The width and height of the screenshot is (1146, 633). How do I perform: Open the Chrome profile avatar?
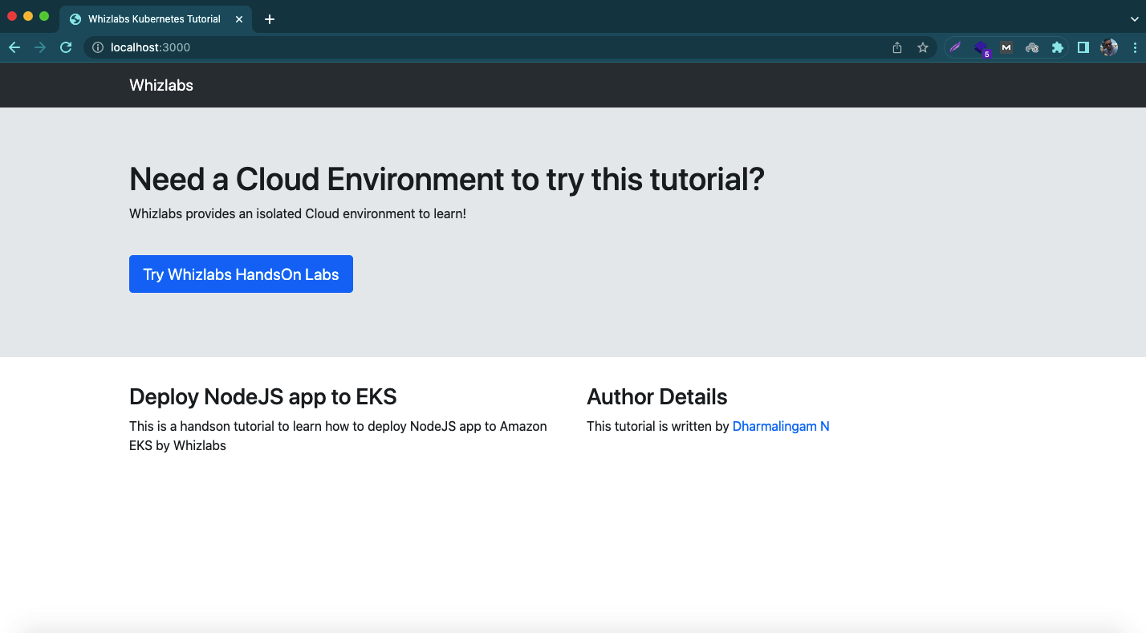(1109, 47)
